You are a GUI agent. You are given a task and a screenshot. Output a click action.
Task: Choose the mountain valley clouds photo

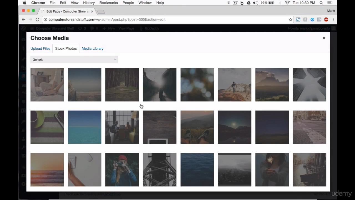272,85
